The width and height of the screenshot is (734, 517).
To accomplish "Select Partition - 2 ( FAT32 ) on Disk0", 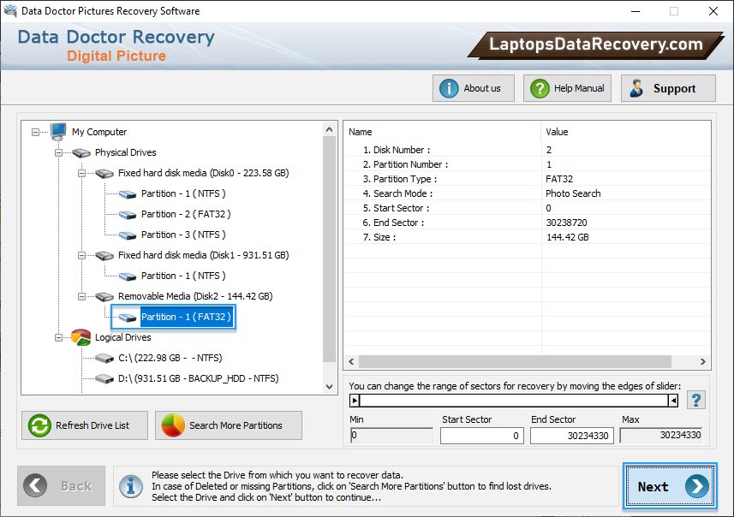I will click(x=186, y=214).
